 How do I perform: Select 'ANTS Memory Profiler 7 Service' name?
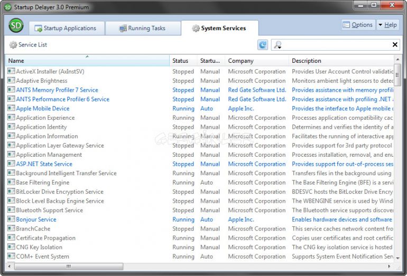pos(57,90)
